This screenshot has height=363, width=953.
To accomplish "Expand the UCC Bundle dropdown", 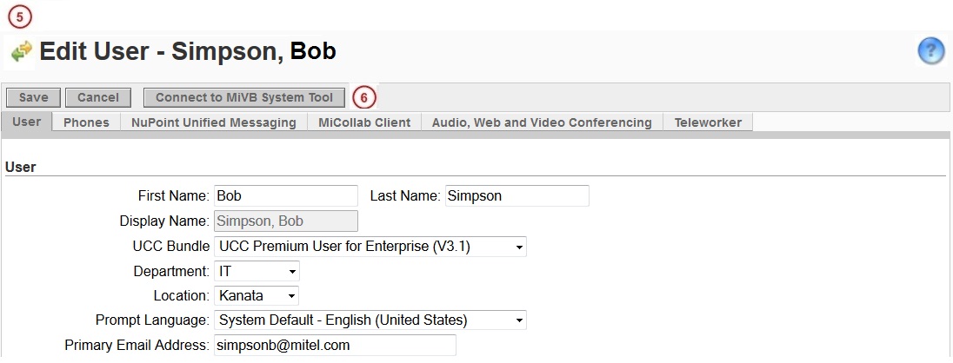I will [x=370, y=247].
